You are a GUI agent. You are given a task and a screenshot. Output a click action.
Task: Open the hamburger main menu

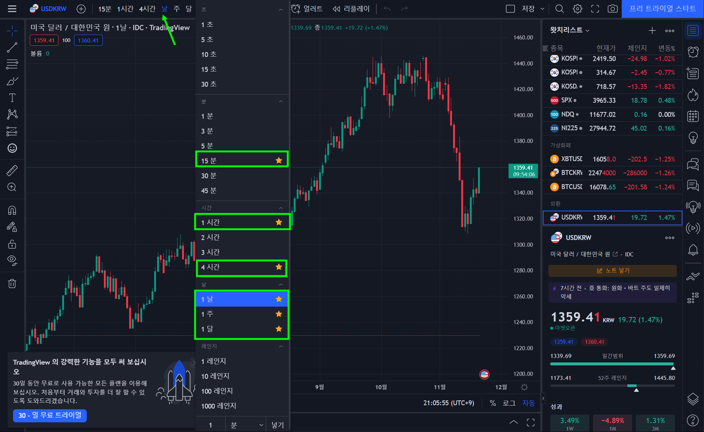(x=12, y=9)
